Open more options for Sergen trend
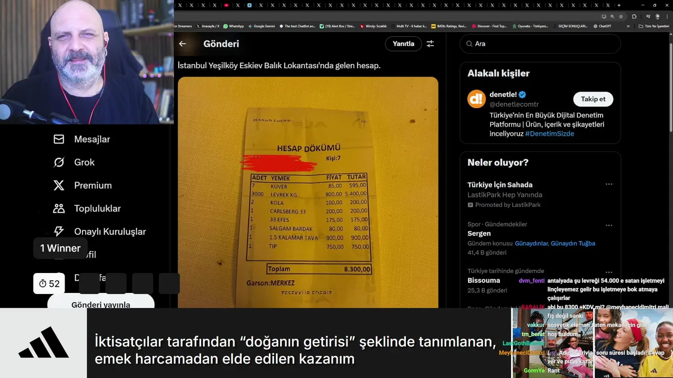The image size is (673, 378). coord(608,225)
